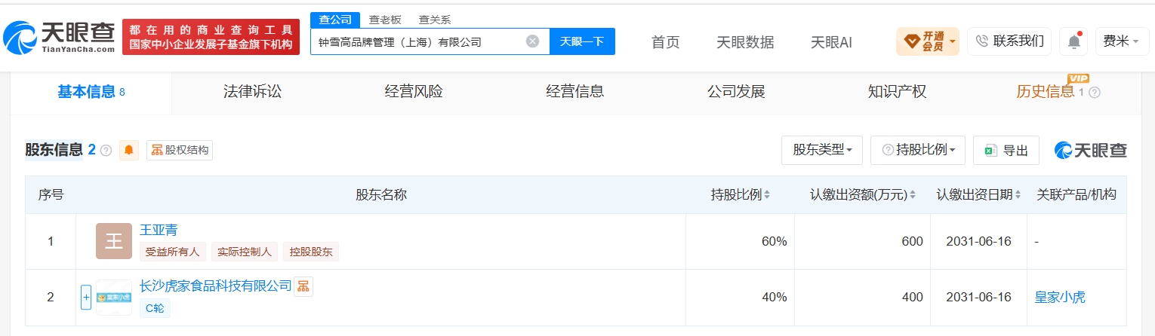The height and width of the screenshot is (336, 1155).
Task: Click the equity structure icon beside 长沙虎家食品科技
Action: point(303,286)
